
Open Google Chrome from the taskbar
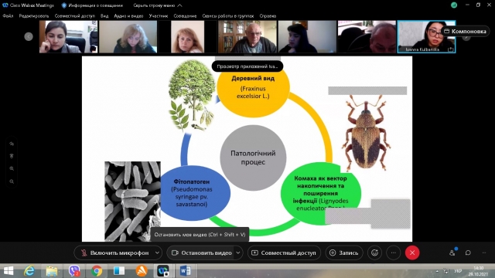(97, 271)
